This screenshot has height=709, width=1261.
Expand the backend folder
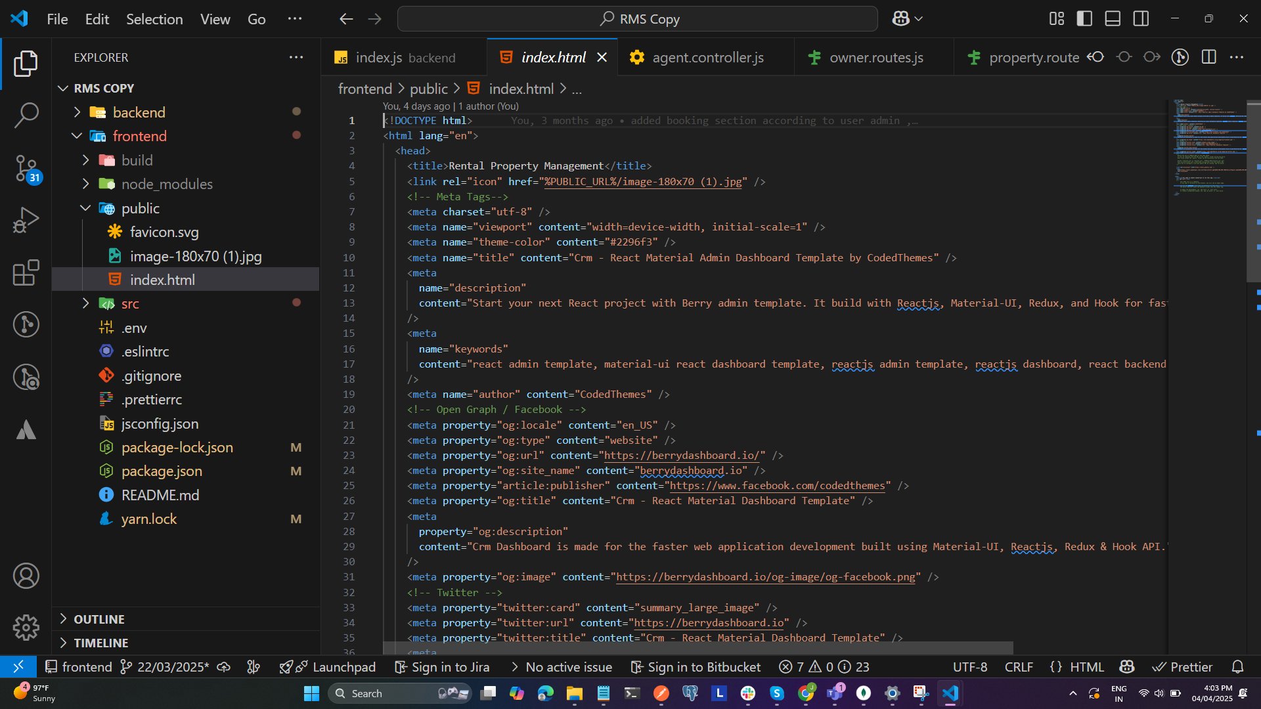[139, 112]
